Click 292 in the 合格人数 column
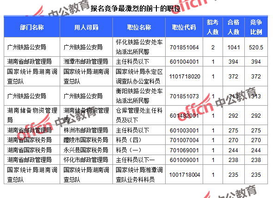Screen dimensions: 273x198 tap(233, 116)
